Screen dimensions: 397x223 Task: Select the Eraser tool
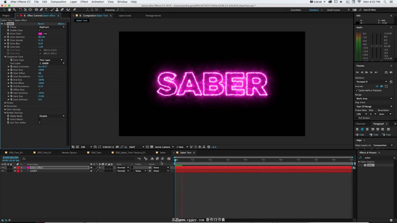click(62, 10)
